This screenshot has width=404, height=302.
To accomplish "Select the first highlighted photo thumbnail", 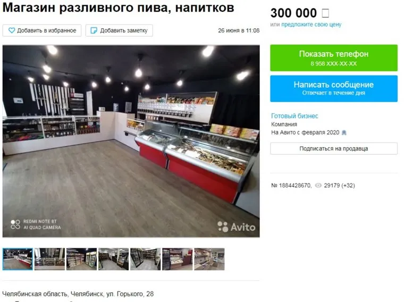I will click(18, 259).
